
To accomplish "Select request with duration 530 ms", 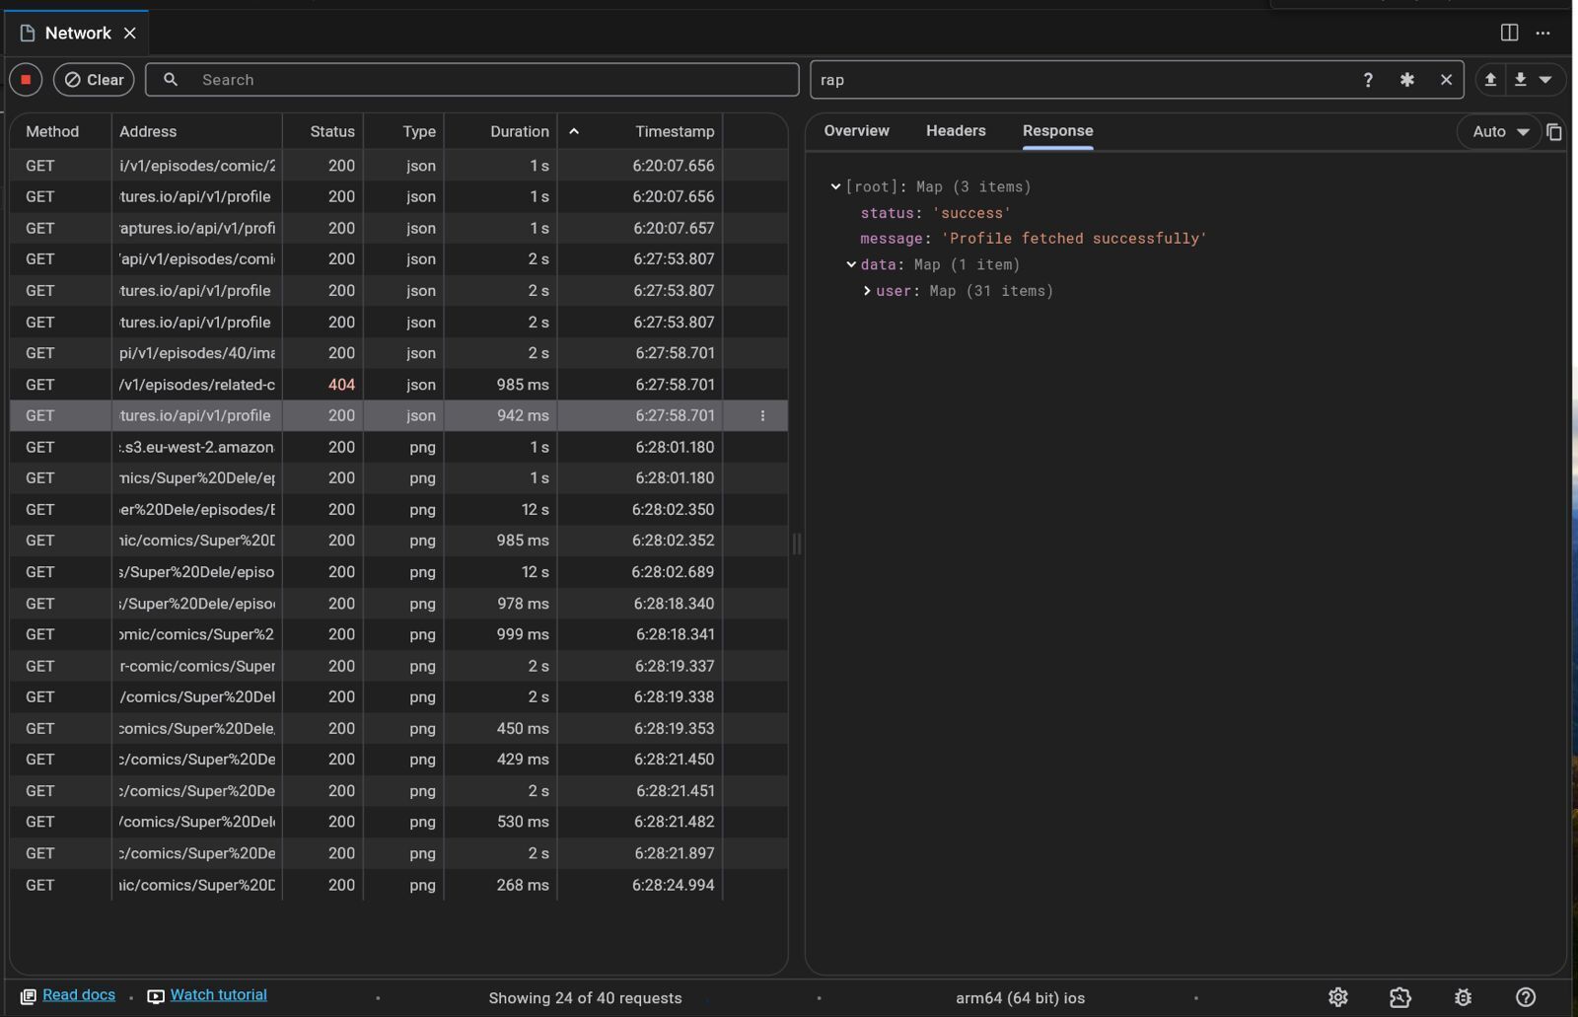I will [x=398, y=822].
